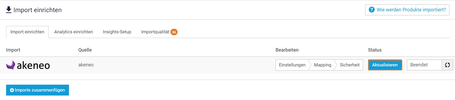The height and width of the screenshot is (100, 455).
Task: Click the plus circle icon in Importe zusammenfügen
Action: point(12,90)
